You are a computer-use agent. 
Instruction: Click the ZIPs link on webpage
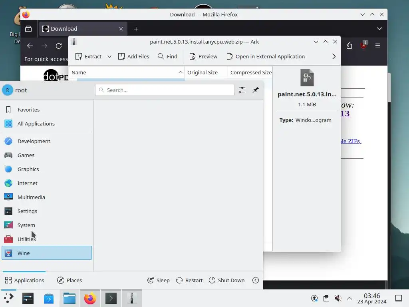(x=351, y=141)
